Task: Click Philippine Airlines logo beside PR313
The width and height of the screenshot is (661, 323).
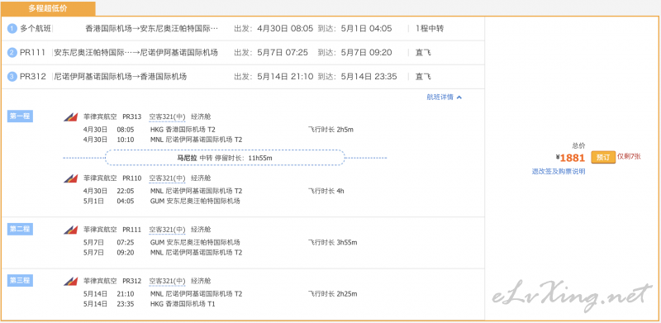Action: coord(70,117)
